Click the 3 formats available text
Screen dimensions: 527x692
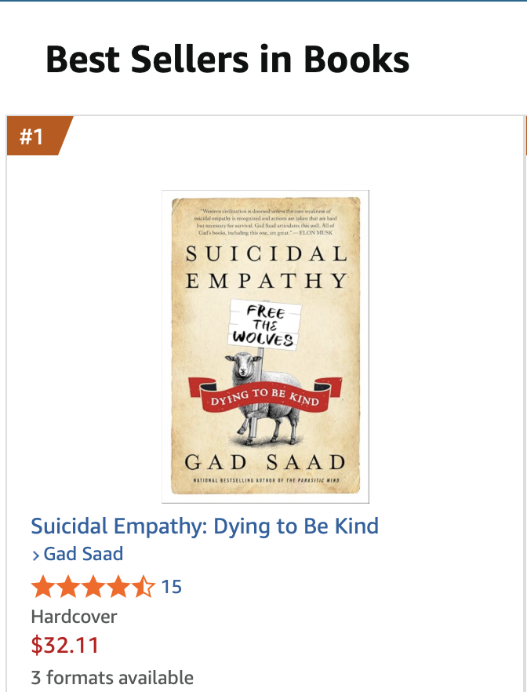(x=112, y=677)
